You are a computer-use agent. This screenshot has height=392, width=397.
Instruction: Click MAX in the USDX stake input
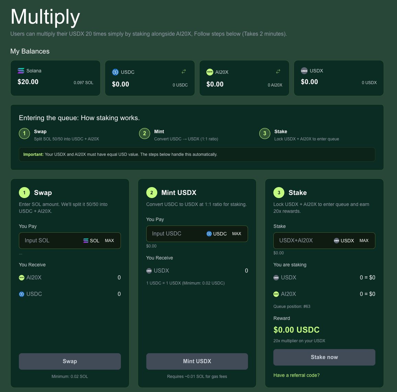(x=364, y=241)
